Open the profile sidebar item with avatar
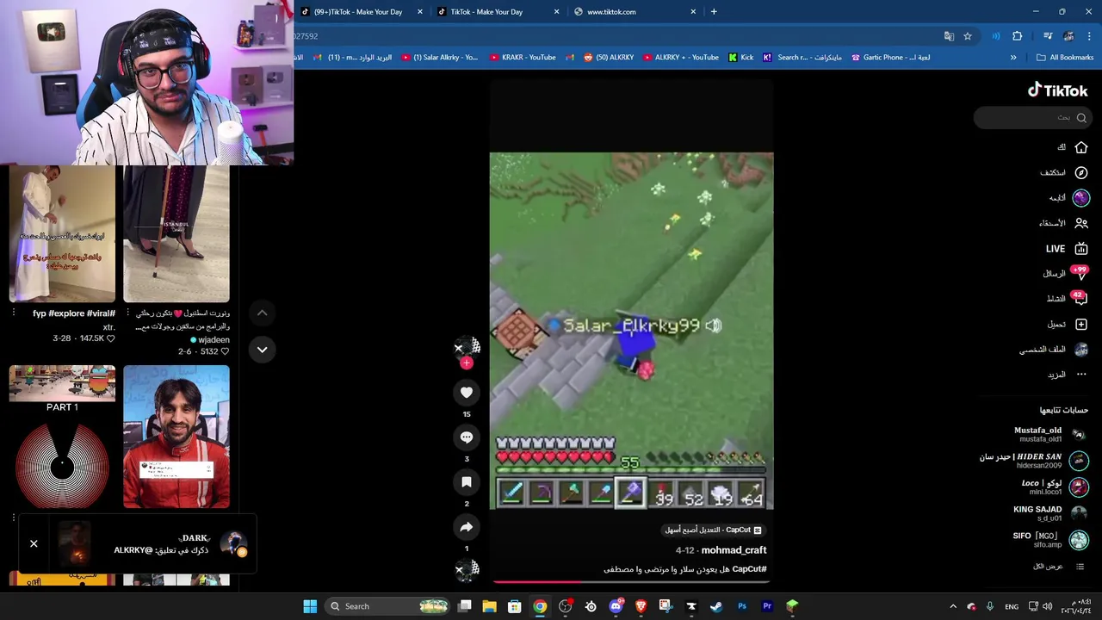This screenshot has width=1102, height=620. coord(1055,350)
